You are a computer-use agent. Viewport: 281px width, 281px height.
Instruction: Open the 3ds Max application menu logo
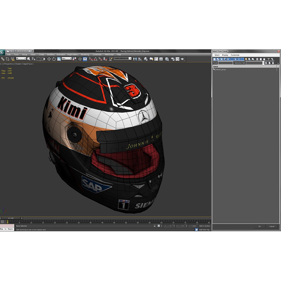click(x=2, y=52)
